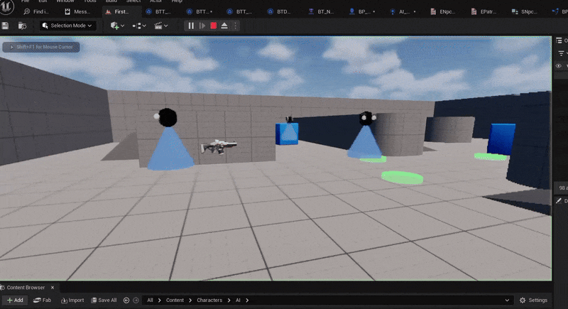This screenshot has height=309, width=568.
Task: Click the Add button in Content Browser
Action: pyautogui.click(x=15, y=300)
